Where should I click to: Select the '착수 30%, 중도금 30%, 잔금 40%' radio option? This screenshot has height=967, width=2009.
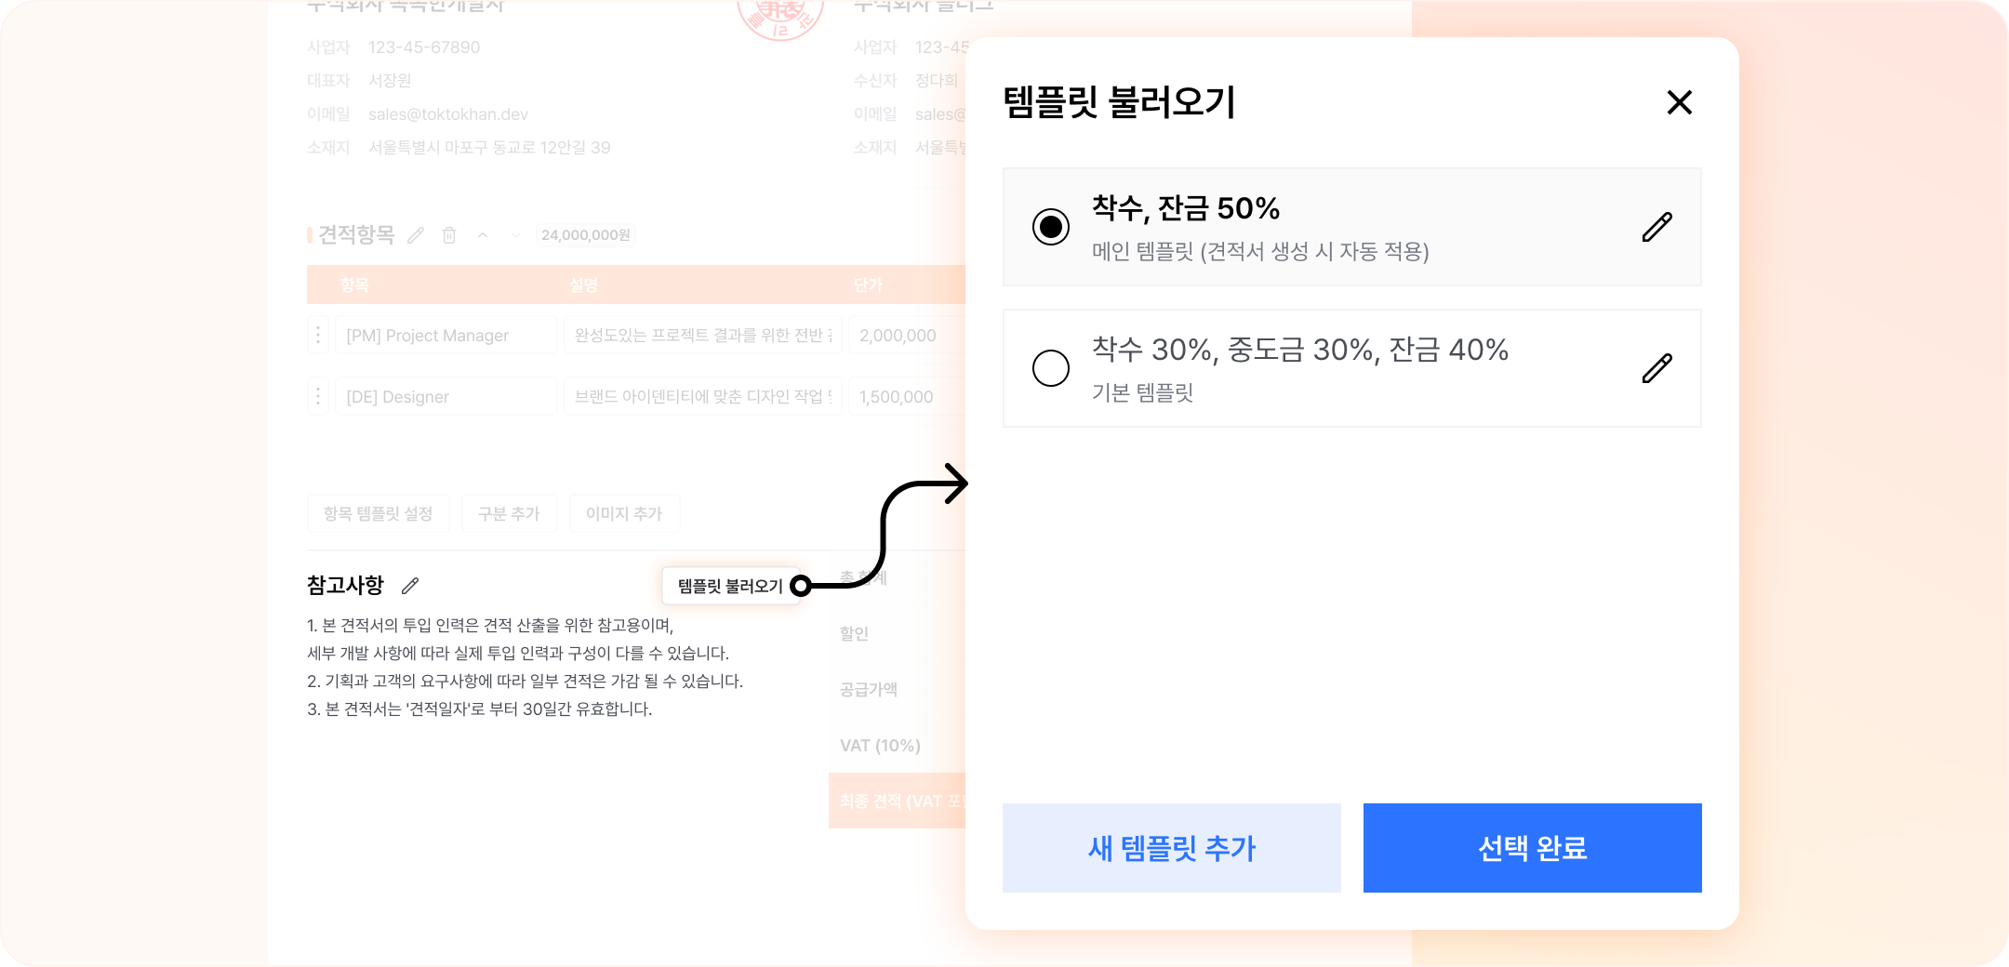tap(1051, 368)
